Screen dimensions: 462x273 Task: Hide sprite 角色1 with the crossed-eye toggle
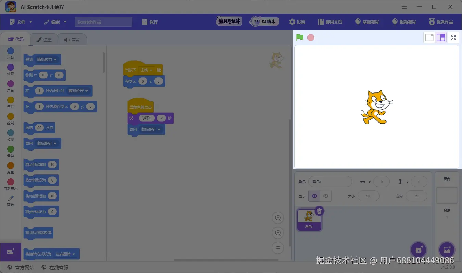click(x=326, y=196)
